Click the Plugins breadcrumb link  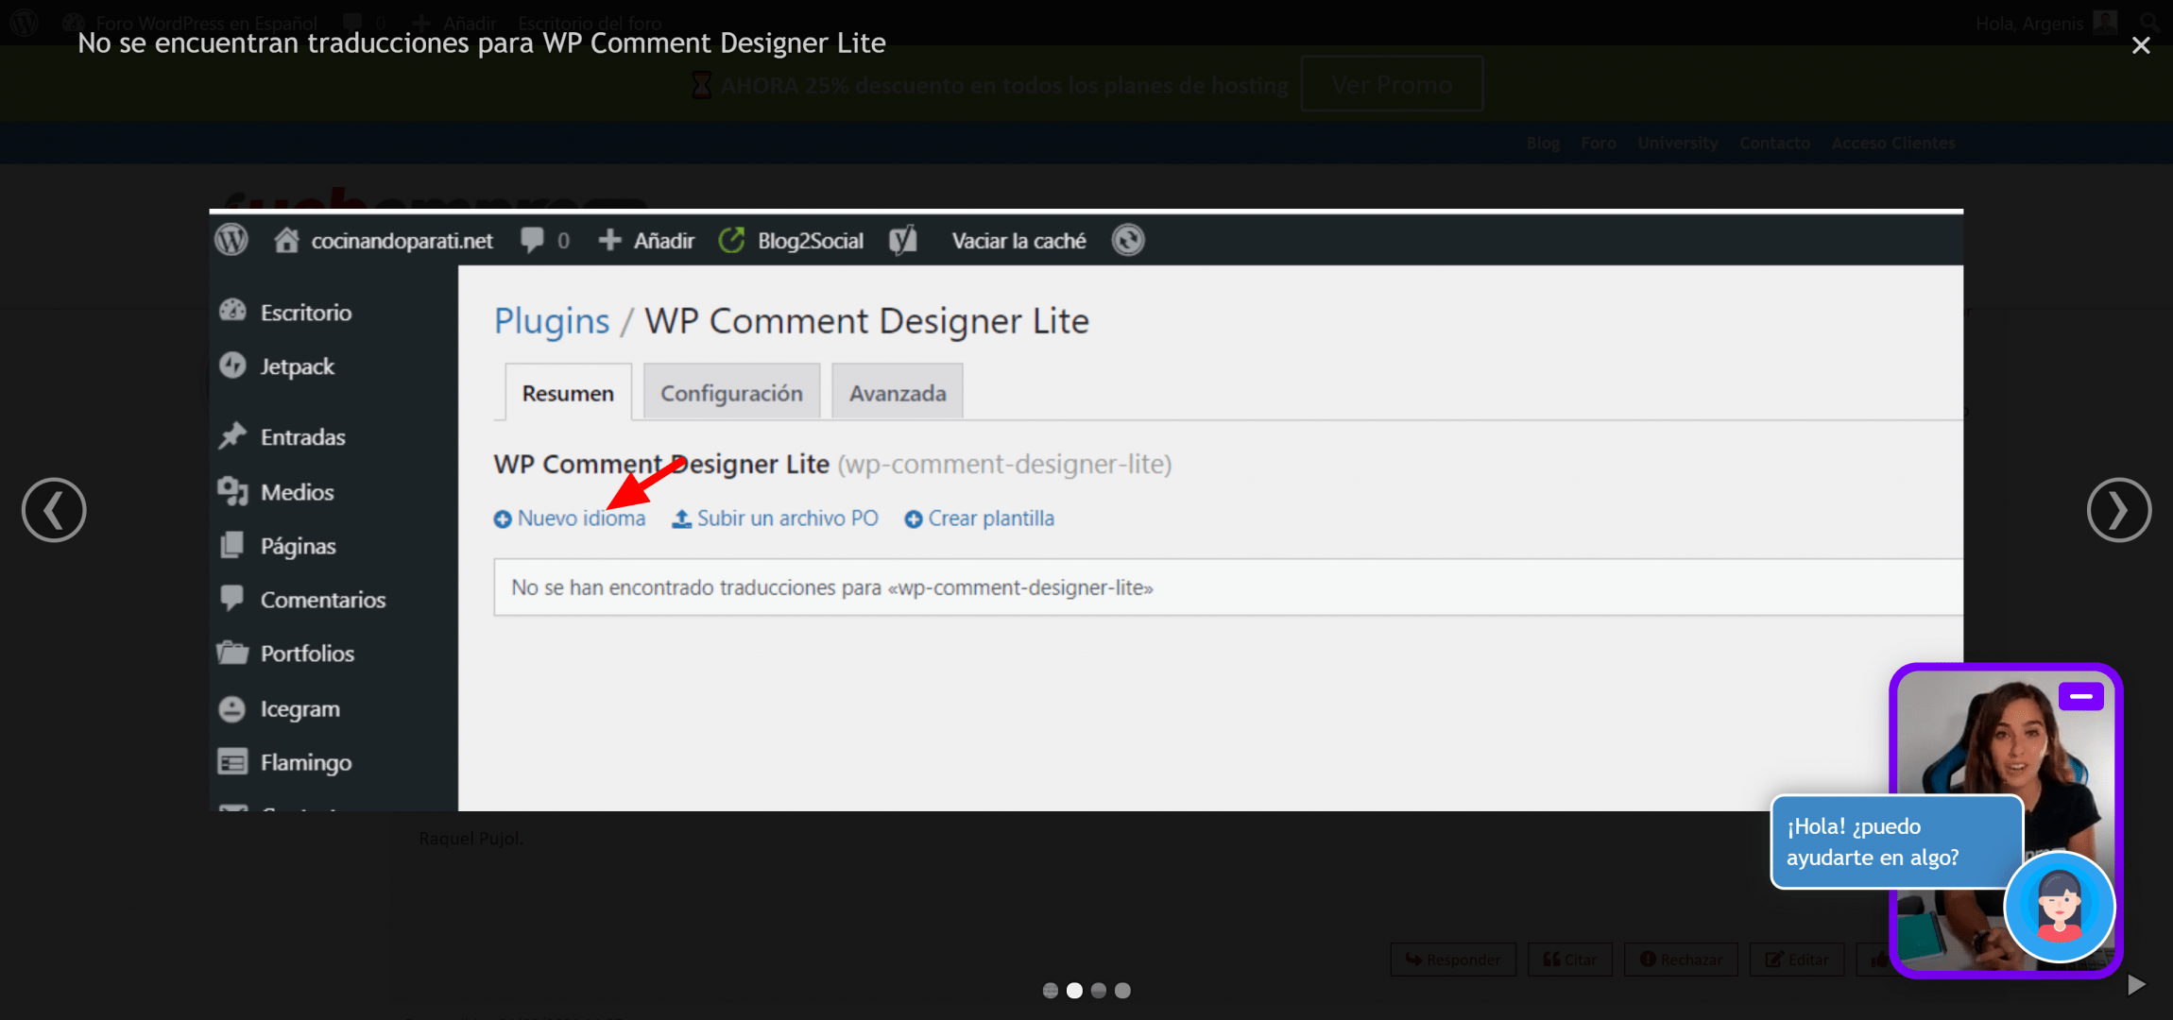pos(552,321)
